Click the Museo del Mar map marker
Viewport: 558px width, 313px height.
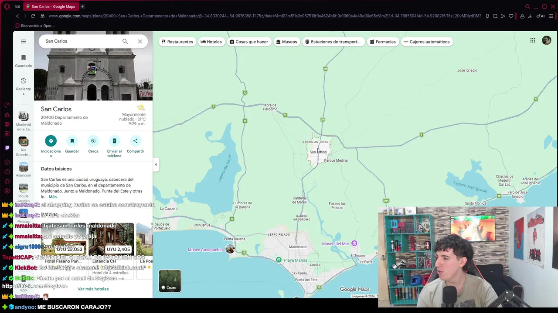point(354,243)
